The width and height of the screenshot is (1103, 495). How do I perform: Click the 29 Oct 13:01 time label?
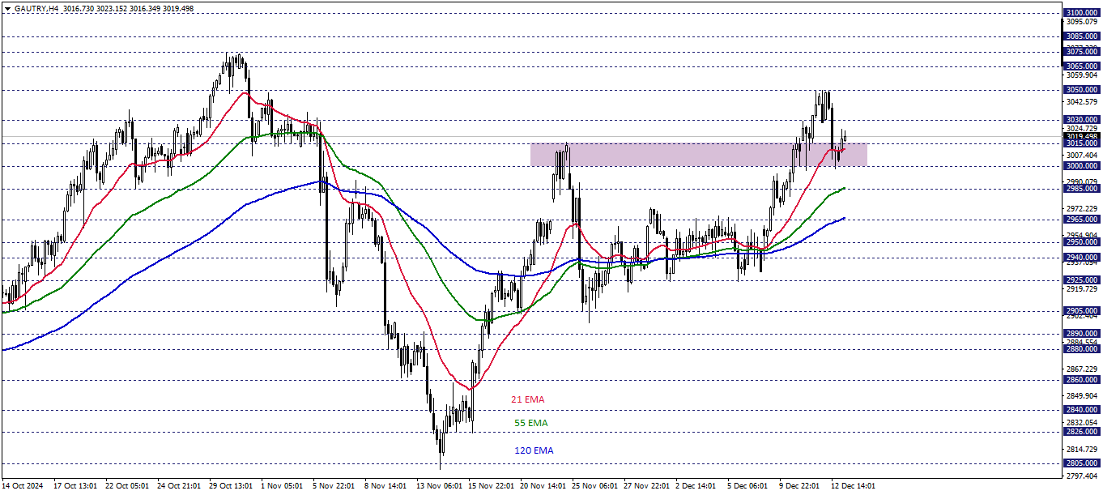231,486
